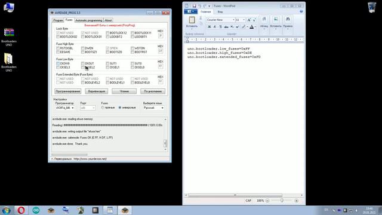Viewport: 382px width, 215px height.
Task: Click the Cut scissors icon in WordPad
Action: (x=201, y=18)
